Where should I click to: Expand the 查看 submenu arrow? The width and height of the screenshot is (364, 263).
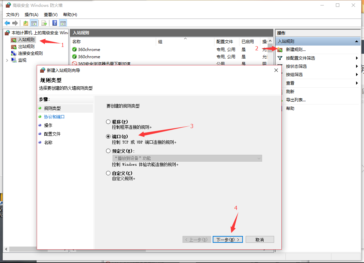(x=357, y=83)
